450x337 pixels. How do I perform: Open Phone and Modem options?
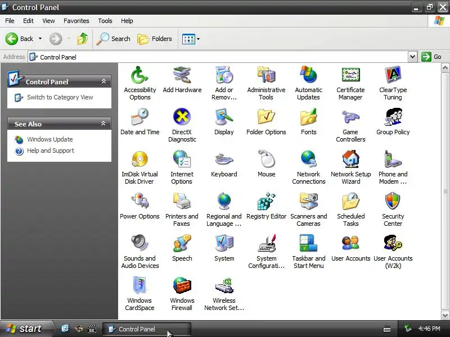(393, 167)
